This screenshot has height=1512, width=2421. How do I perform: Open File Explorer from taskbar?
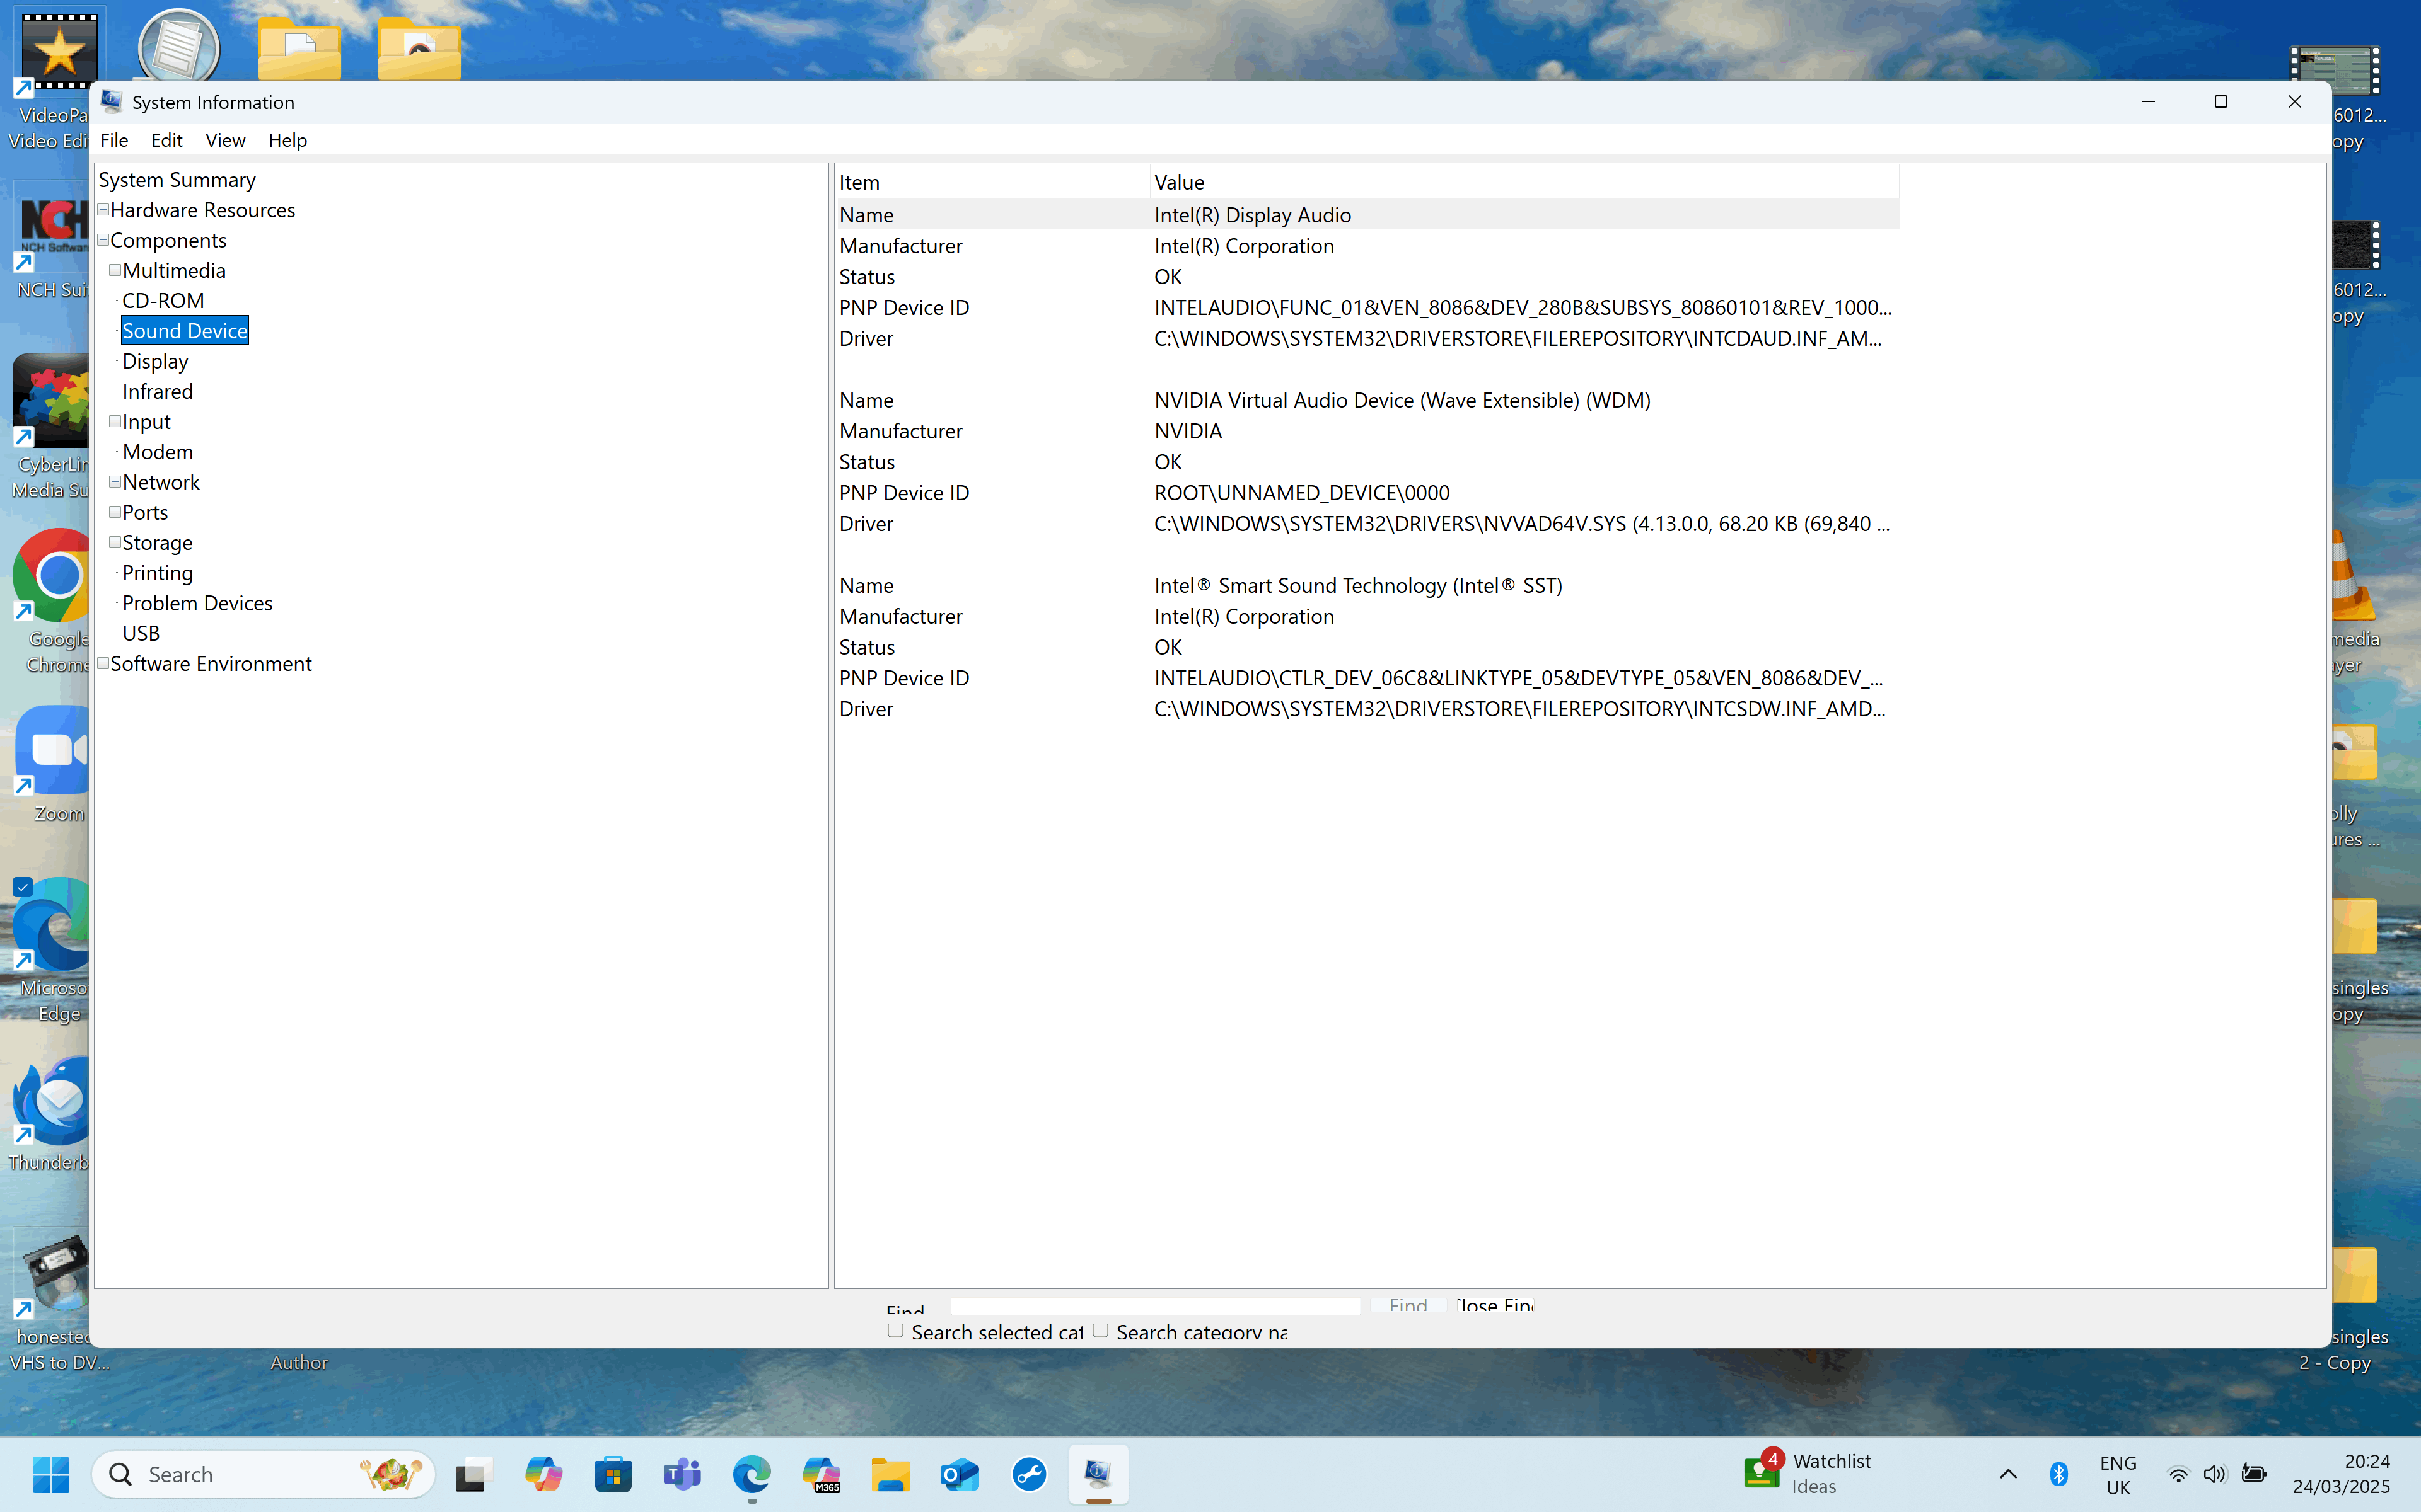[x=890, y=1475]
